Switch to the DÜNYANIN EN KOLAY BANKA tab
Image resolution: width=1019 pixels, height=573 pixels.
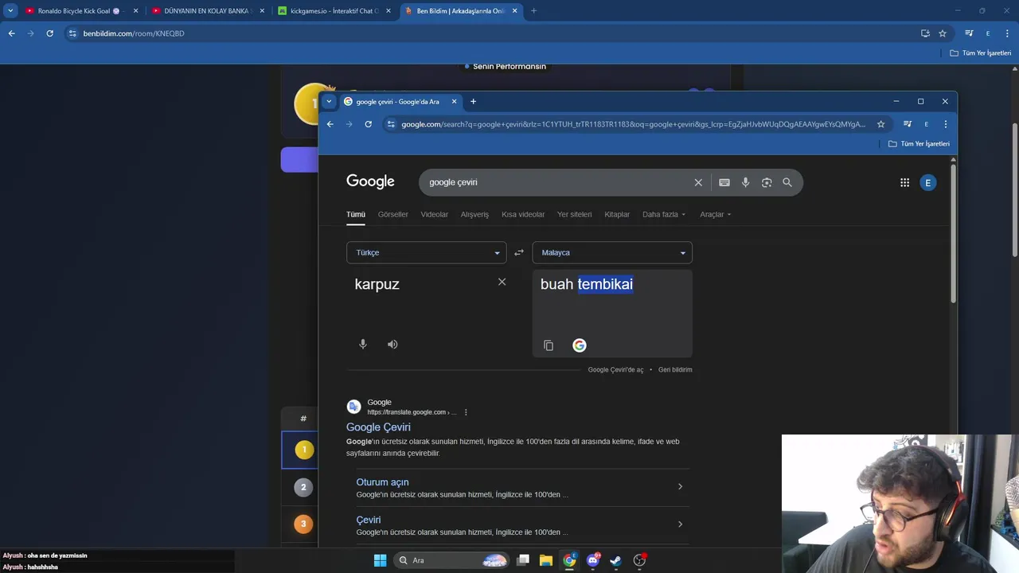[207, 11]
